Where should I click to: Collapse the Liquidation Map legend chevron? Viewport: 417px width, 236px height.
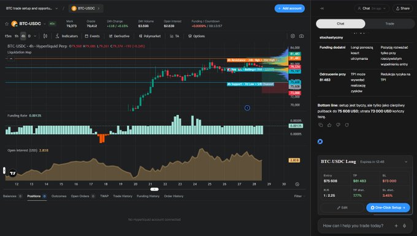point(11,59)
